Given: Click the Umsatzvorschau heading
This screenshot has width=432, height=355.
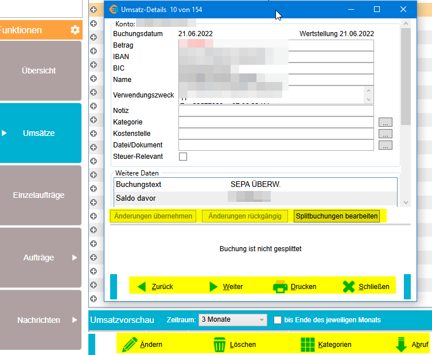Looking at the screenshot, I should pos(122,320).
